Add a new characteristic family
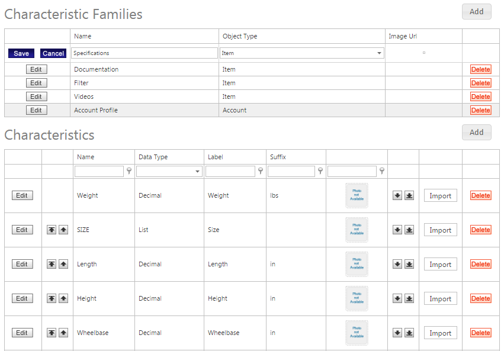The width and height of the screenshot is (504, 351). click(x=476, y=11)
